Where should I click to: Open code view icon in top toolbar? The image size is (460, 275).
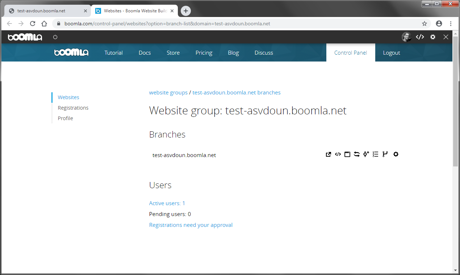pyautogui.click(x=420, y=37)
